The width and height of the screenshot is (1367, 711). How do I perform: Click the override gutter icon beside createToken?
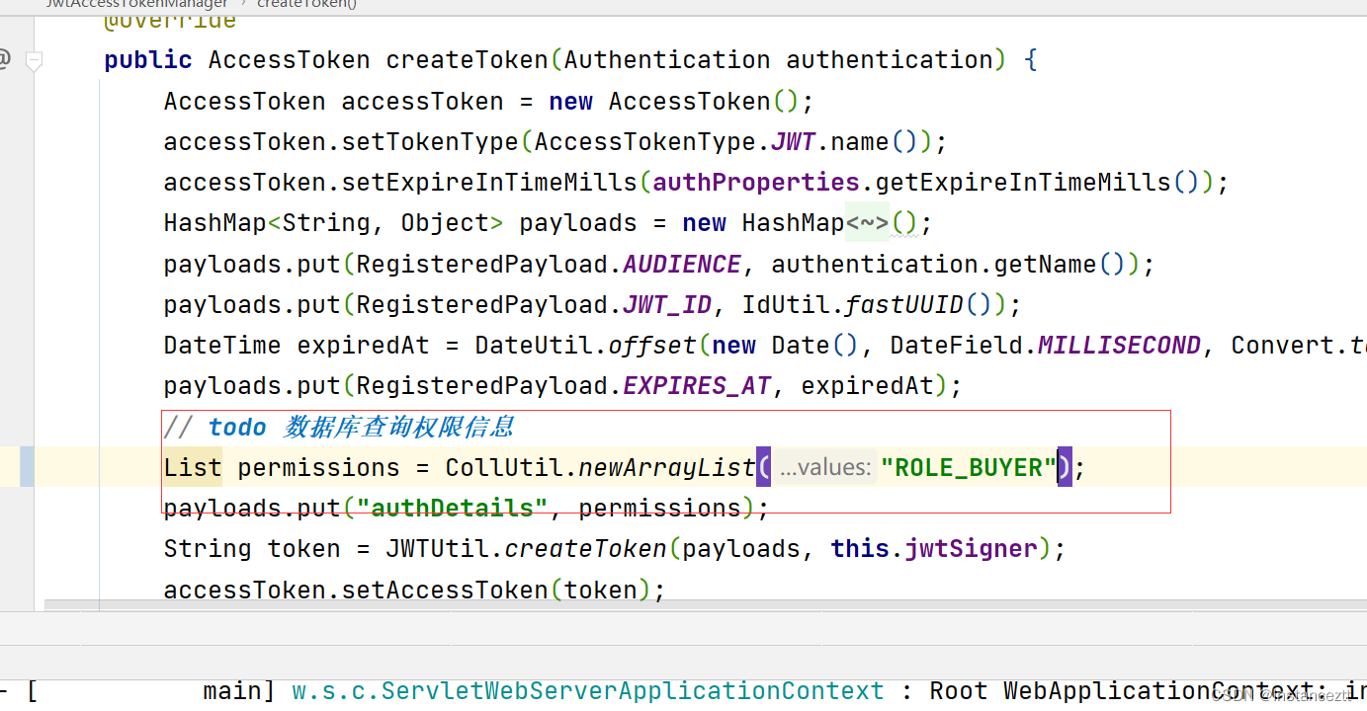pos(4,60)
